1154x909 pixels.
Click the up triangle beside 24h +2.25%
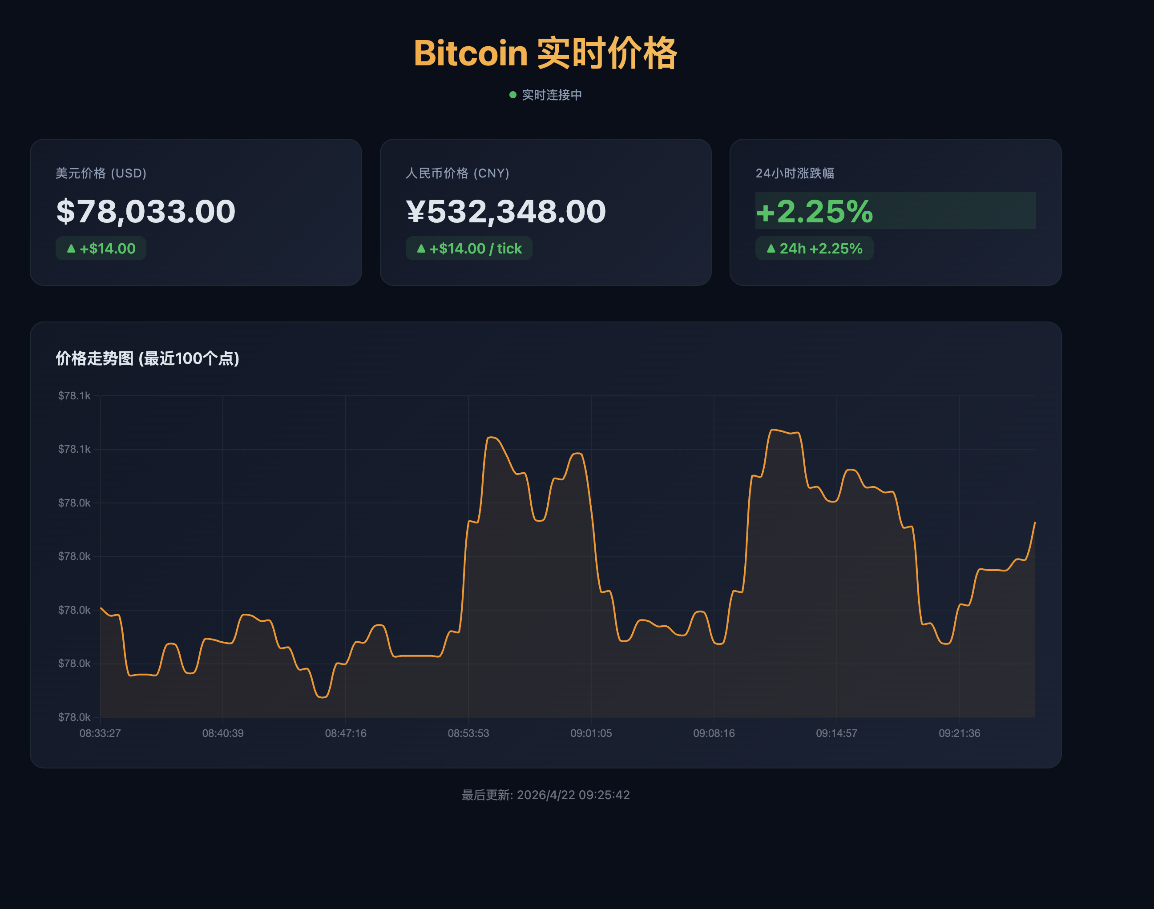[770, 248]
